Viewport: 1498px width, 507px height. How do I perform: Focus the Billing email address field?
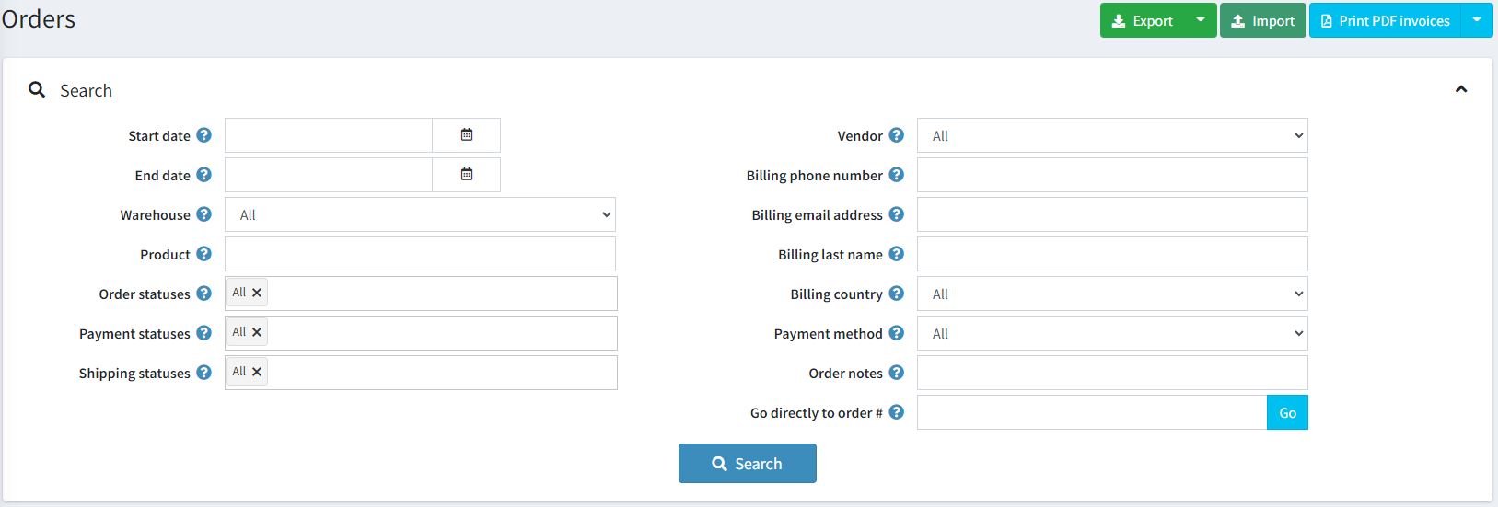tap(1112, 214)
